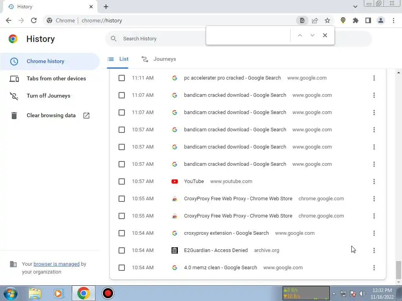402x301 pixels.
Task: Close the find bar
Action: [x=325, y=35]
